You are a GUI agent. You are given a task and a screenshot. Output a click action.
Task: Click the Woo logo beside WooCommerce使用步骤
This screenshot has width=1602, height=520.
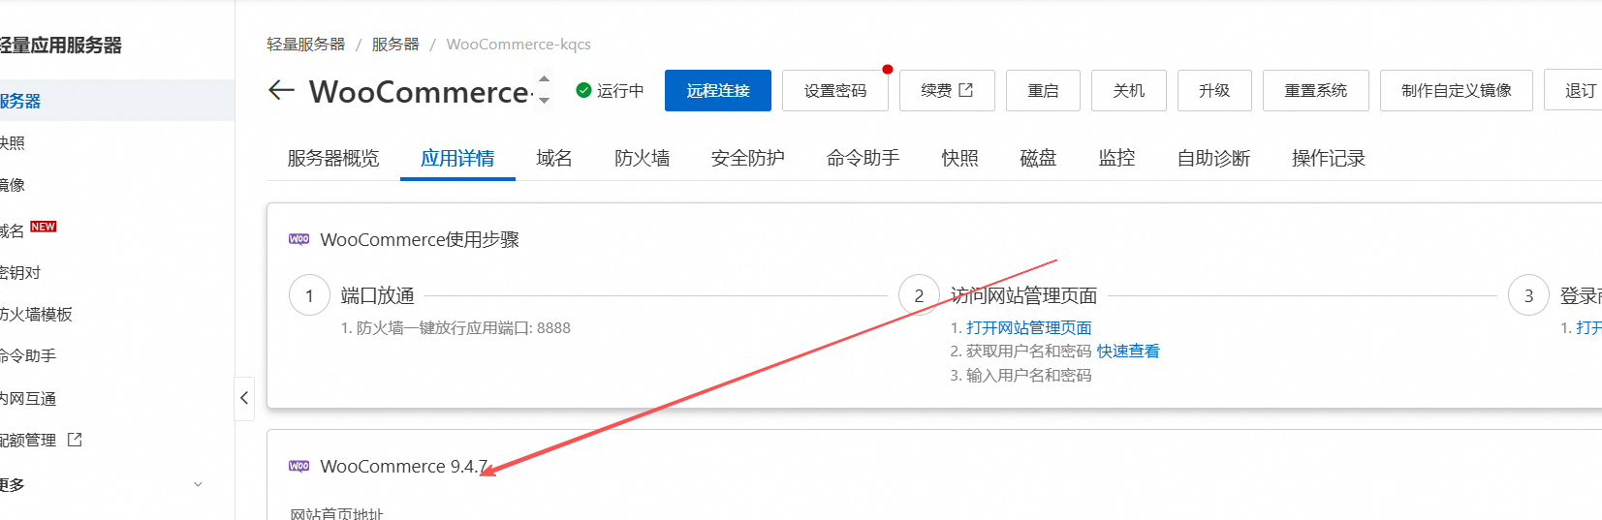point(299,239)
